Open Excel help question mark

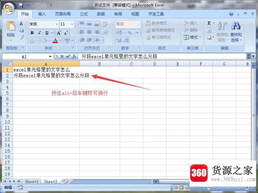point(231,14)
